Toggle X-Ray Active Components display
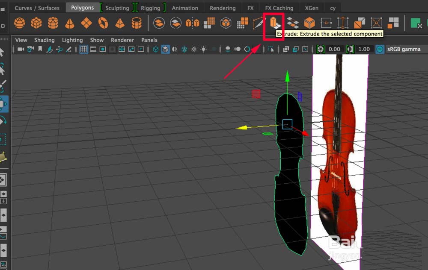428x270 pixels. coord(295,49)
